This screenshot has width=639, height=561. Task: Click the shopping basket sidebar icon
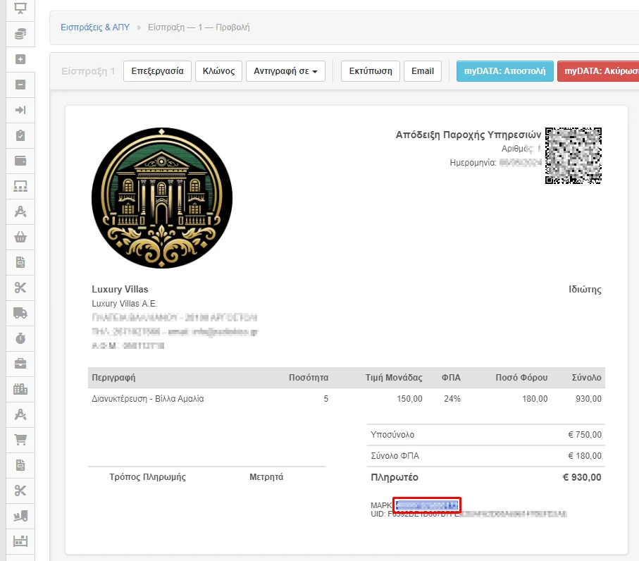(x=20, y=237)
